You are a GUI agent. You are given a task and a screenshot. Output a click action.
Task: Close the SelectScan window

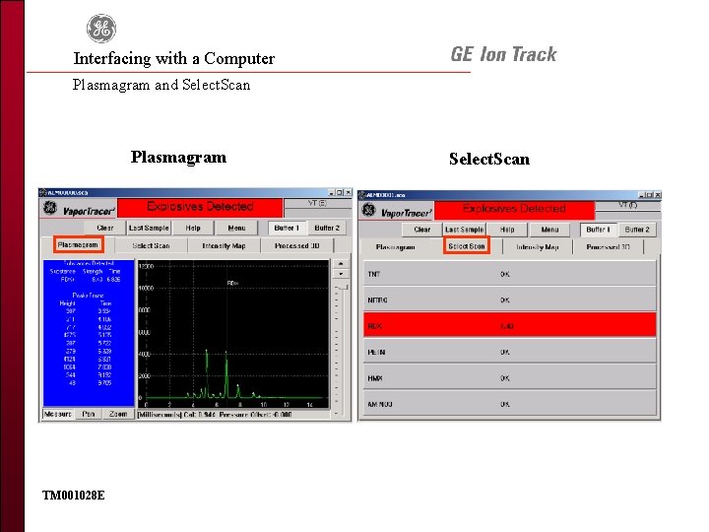pyautogui.click(x=658, y=194)
